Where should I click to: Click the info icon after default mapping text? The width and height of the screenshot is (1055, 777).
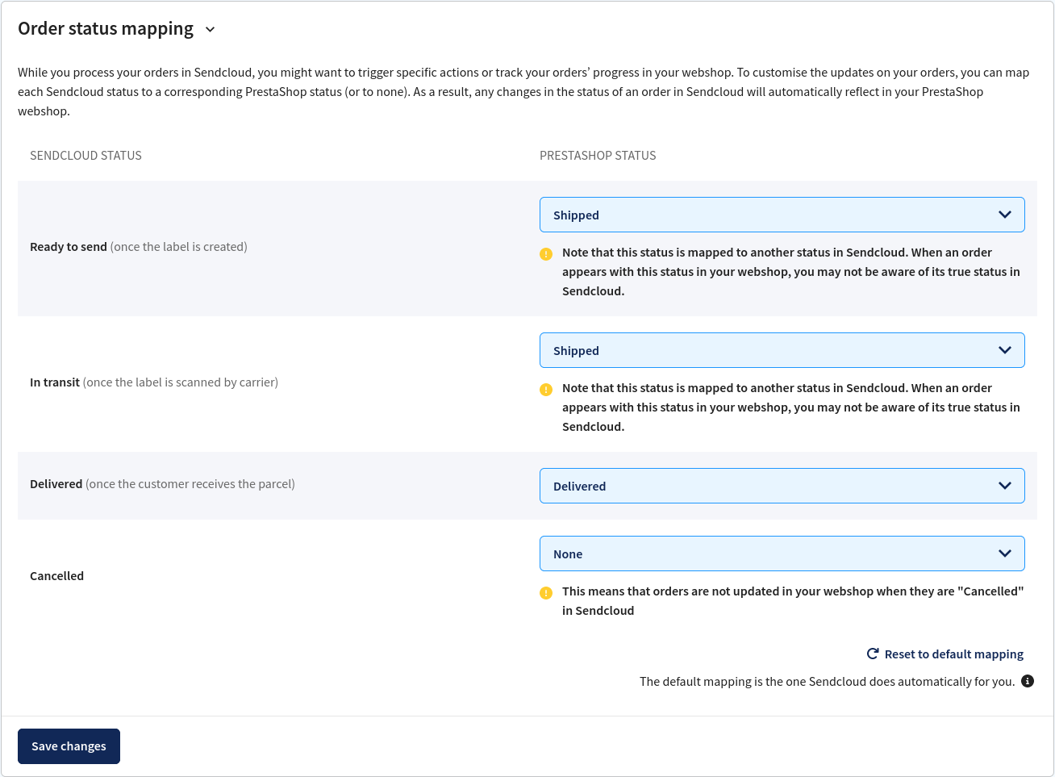(1028, 681)
